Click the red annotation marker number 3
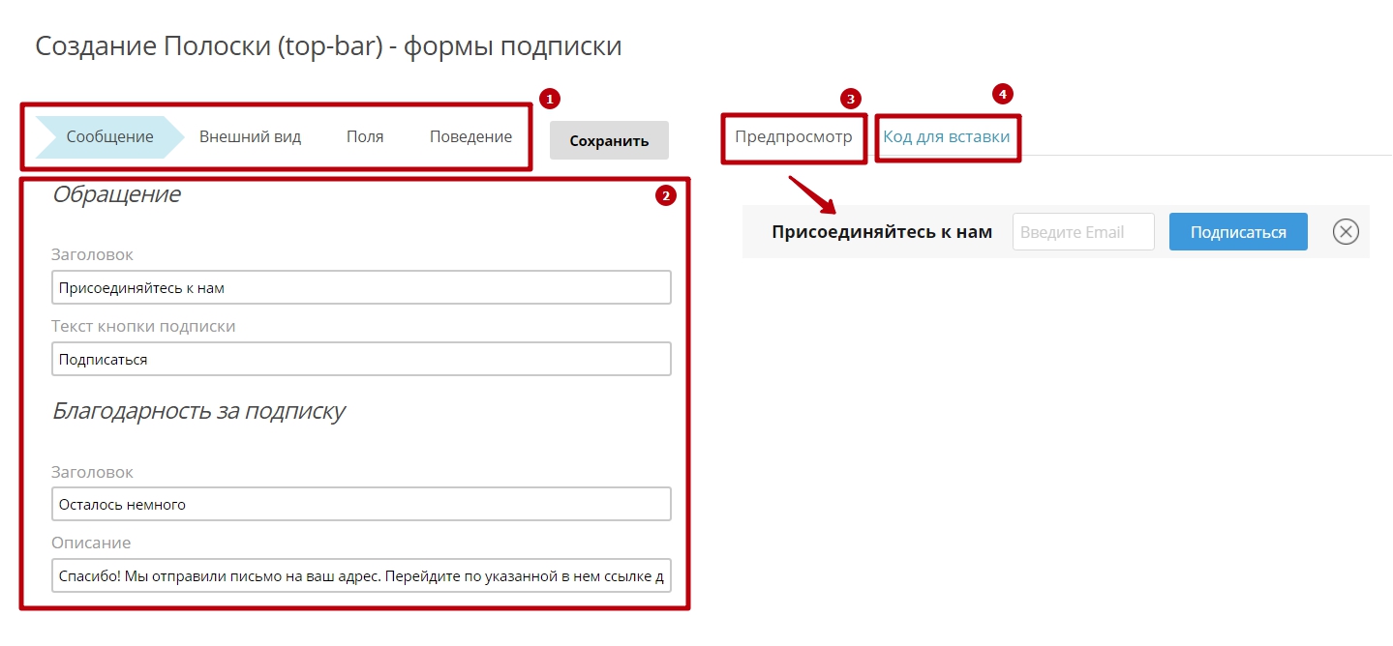 (850, 99)
